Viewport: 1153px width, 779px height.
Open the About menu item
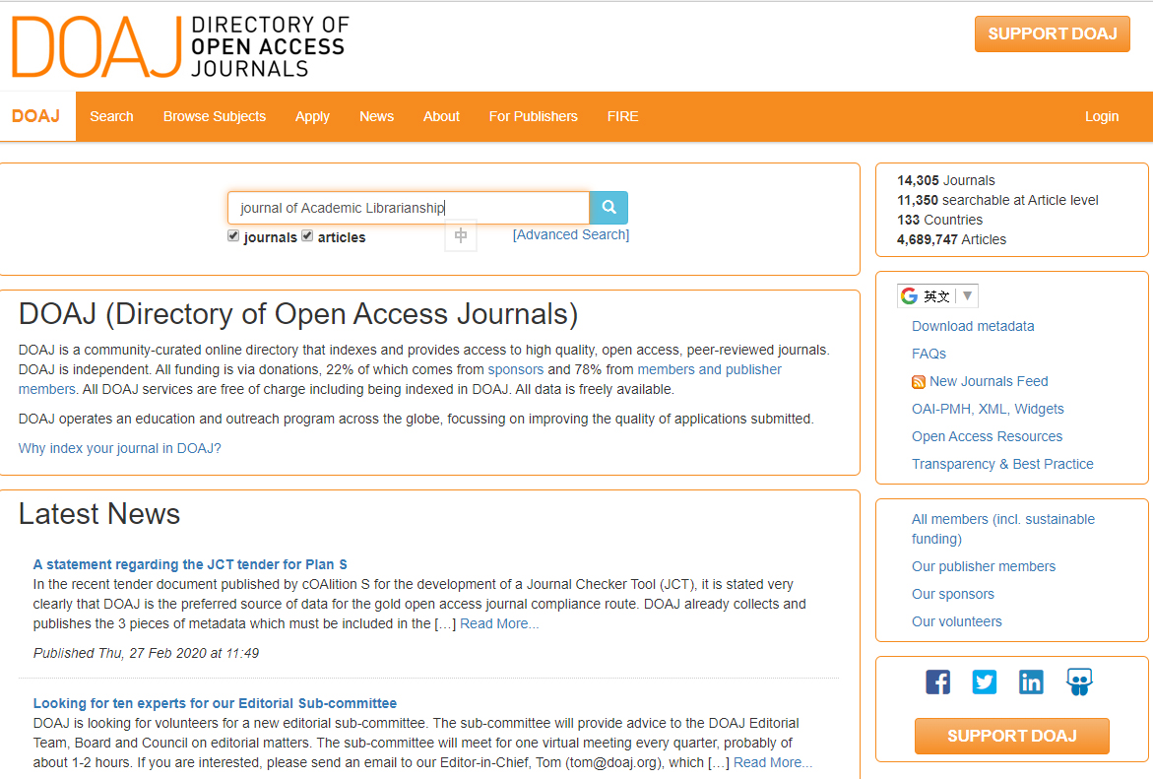441,116
